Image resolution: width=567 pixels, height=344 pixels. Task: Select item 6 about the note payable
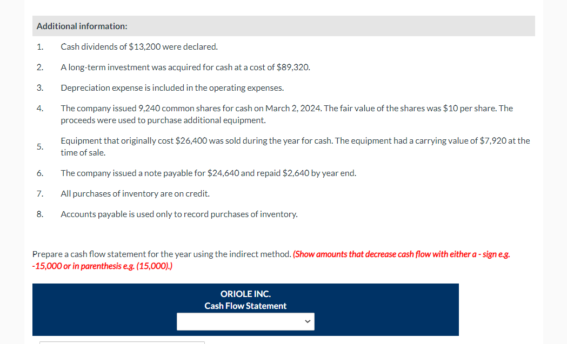point(209,173)
